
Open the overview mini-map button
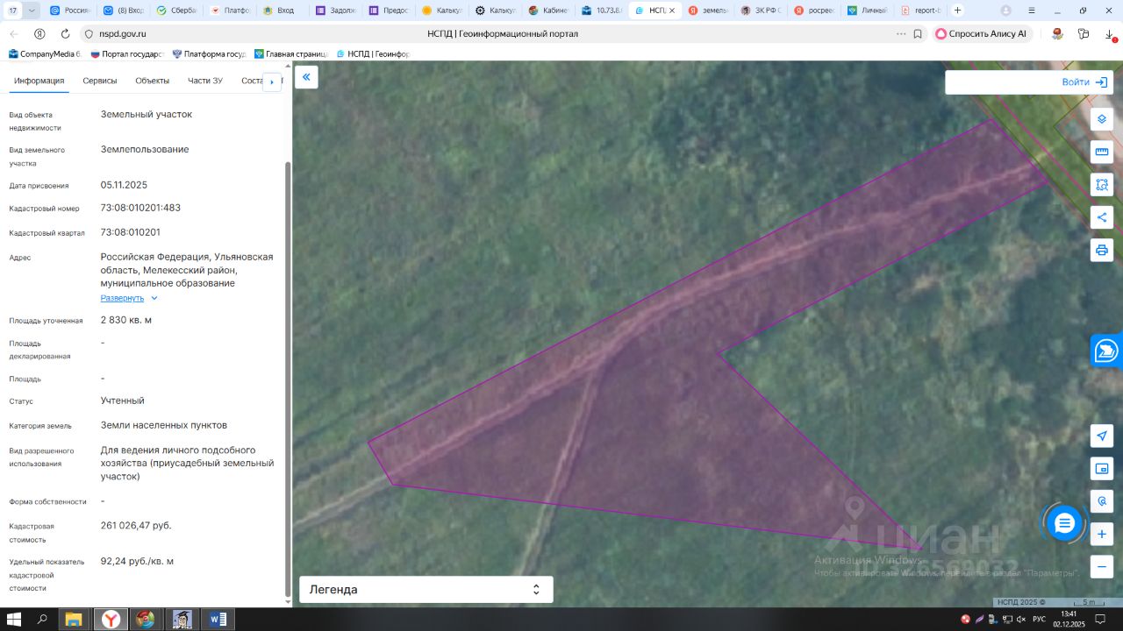1102,468
